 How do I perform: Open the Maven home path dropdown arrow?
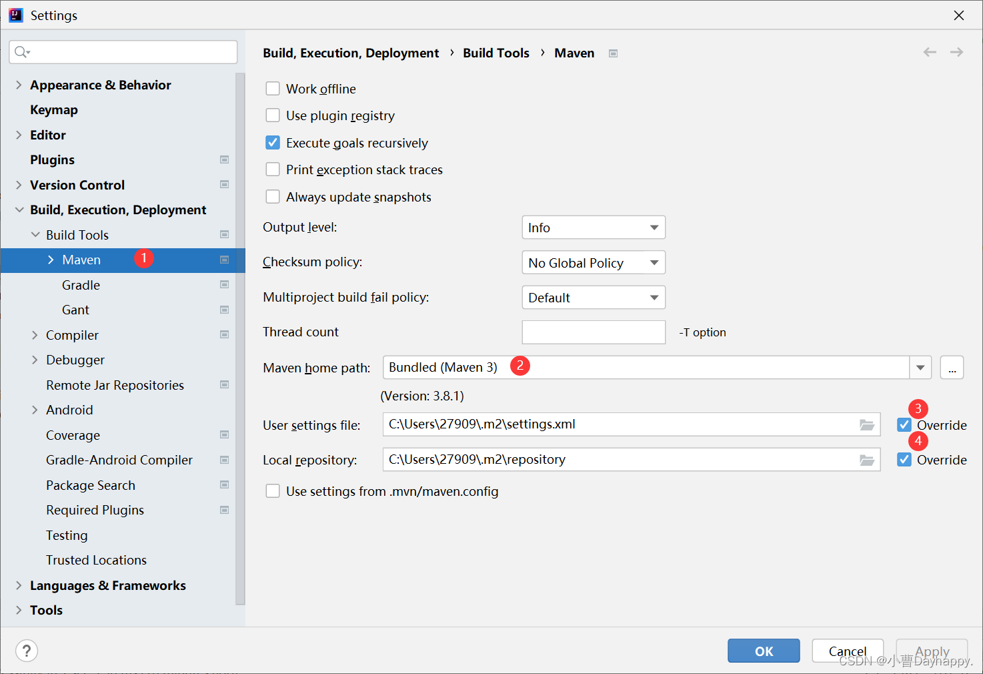tap(920, 368)
